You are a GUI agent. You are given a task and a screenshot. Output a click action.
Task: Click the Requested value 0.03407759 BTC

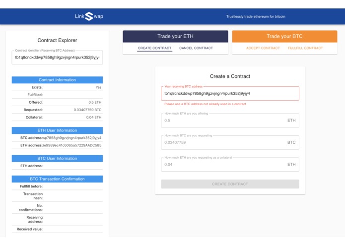[x=87, y=110]
